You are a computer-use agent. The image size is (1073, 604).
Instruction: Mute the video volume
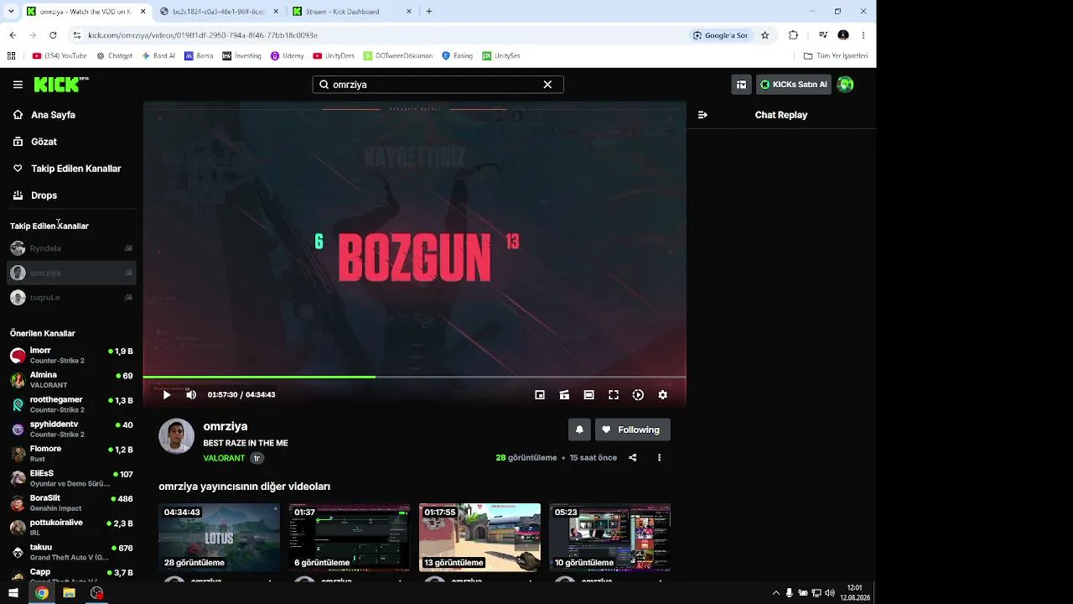click(191, 395)
